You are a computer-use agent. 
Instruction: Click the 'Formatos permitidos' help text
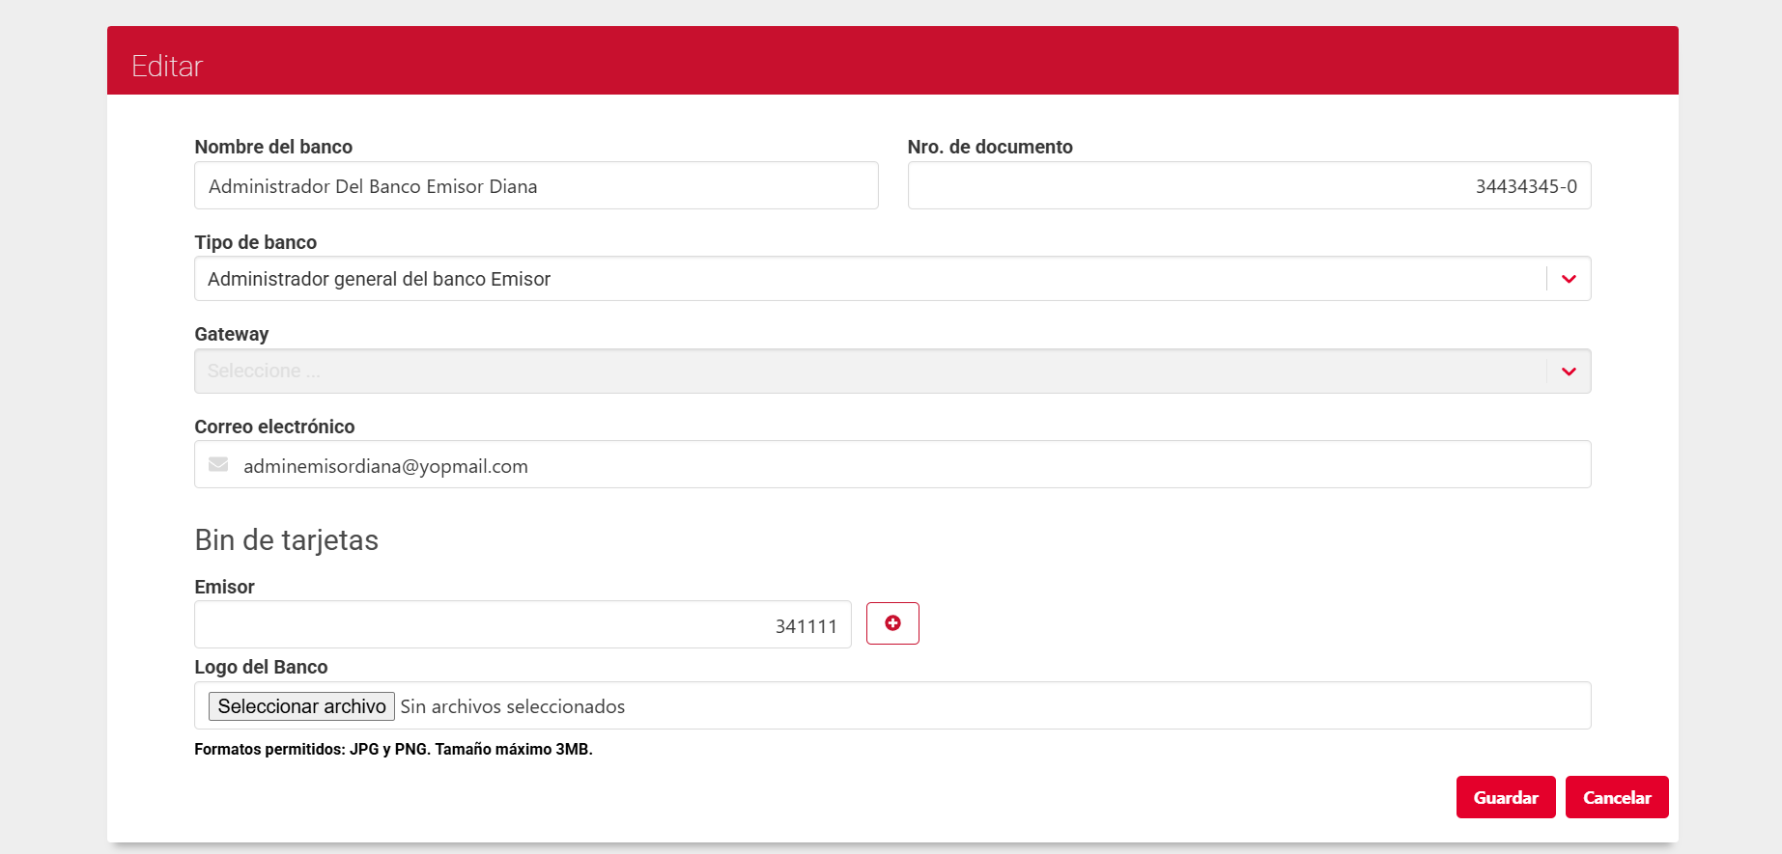(x=393, y=749)
